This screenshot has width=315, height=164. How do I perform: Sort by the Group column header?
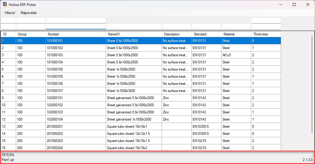[31, 34]
